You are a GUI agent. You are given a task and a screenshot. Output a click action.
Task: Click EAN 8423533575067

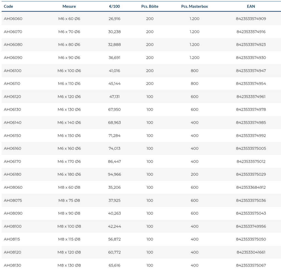(x=251, y=265)
